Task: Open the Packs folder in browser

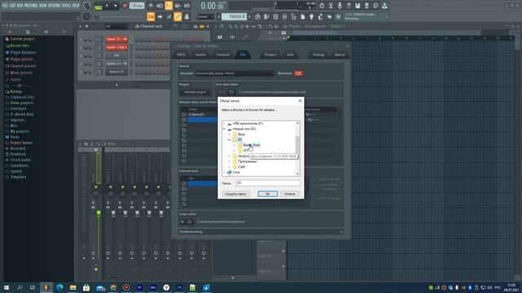Action: [15, 137]
